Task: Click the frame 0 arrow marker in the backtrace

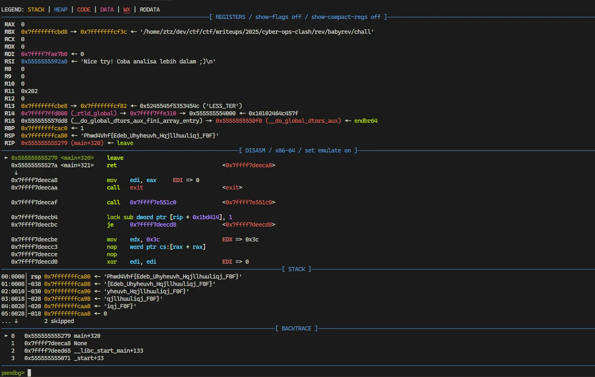Action: (6, 336)
